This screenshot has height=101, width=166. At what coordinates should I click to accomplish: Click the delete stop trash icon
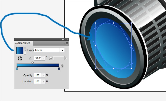pos(62,66)
